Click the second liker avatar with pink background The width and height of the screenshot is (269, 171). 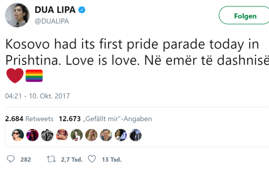[x=33, y=135]
